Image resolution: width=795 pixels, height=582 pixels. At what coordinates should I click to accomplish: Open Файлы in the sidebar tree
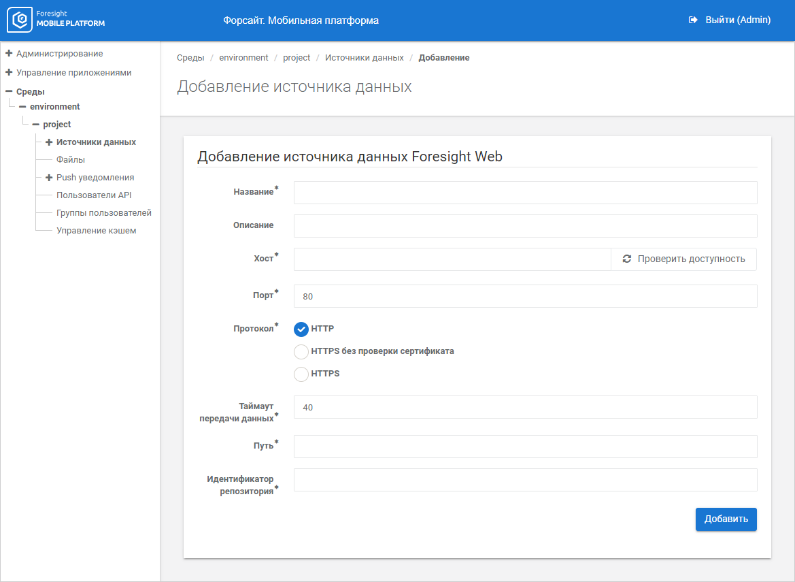click(71, 160)
